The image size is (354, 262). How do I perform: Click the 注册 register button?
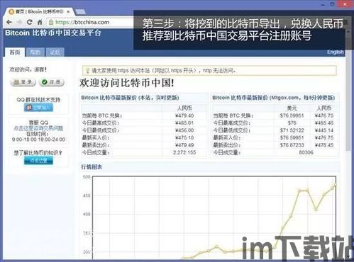pos(52,82)
